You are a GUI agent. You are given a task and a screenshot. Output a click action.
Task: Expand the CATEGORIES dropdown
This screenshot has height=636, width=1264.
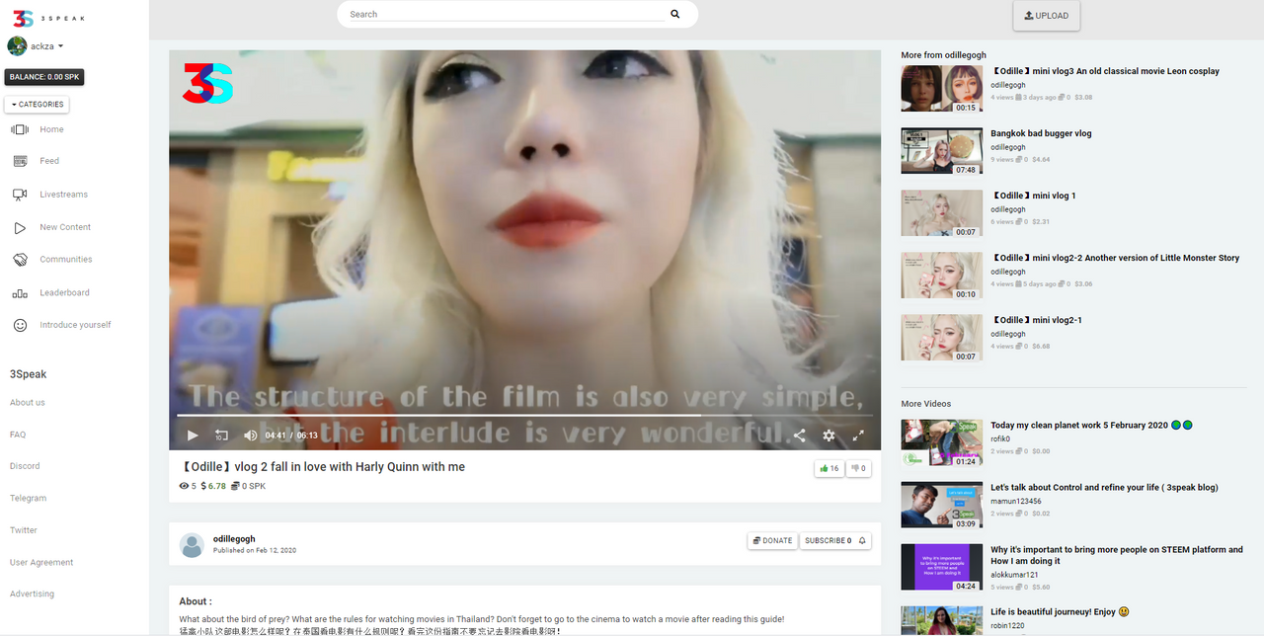click(x=38, y=104)
